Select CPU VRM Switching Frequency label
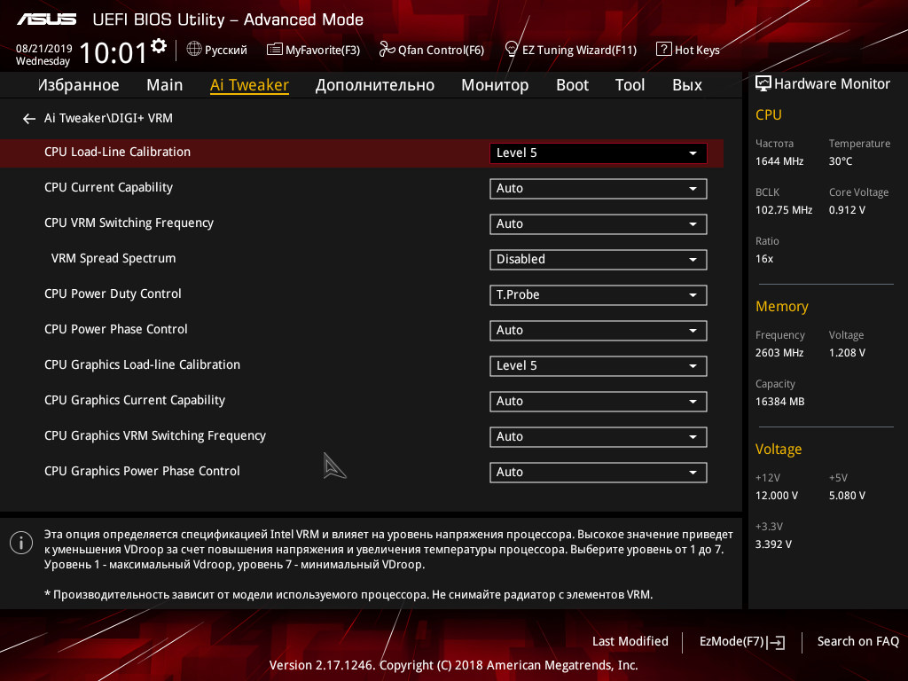This screenshot has height=681, width=908. point(129,223)
